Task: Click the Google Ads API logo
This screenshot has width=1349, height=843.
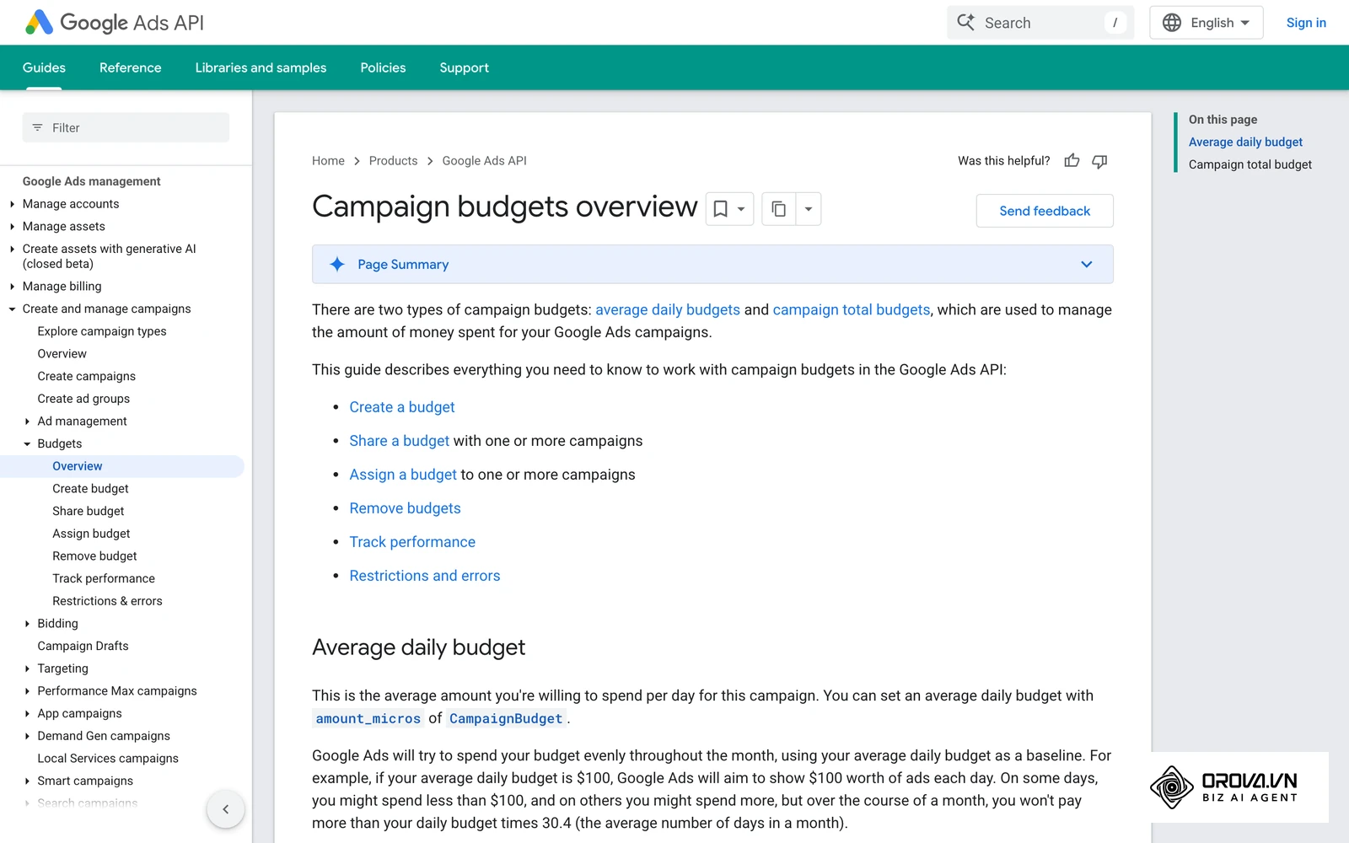Action: (x=115, y=23)
